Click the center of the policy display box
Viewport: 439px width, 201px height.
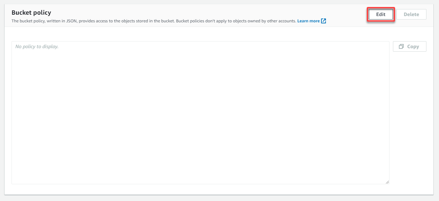pyautogui.click(x=200, y=112)
